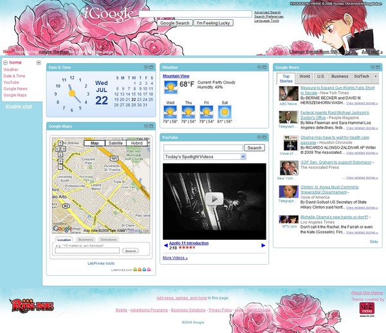Screen dimensions: 386x333
Task: Pan the map right with arrow control
Action: pos(63,148)
